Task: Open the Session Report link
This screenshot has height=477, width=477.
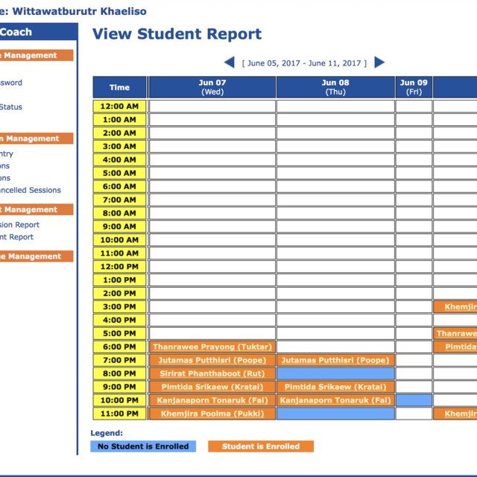Action: (x=19, y=225)
